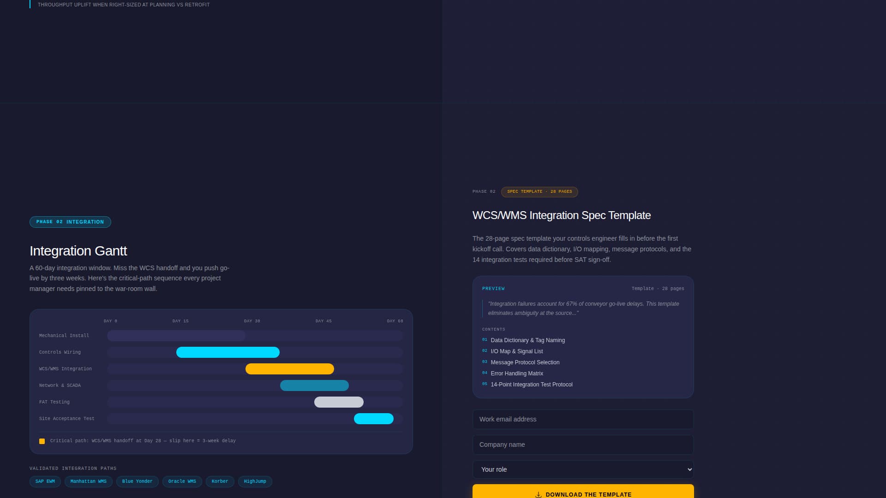886x498 pixels.
Task: Click the PHASE 02 INTEGRATION badge
Action: click(x=70, y=222)
